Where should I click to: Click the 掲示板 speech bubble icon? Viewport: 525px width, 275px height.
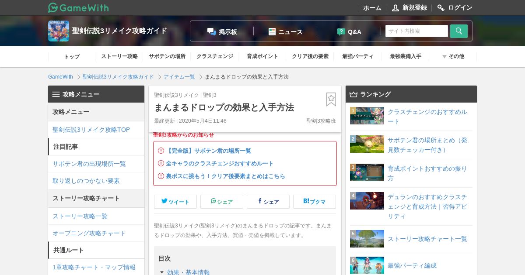(212, 31)
